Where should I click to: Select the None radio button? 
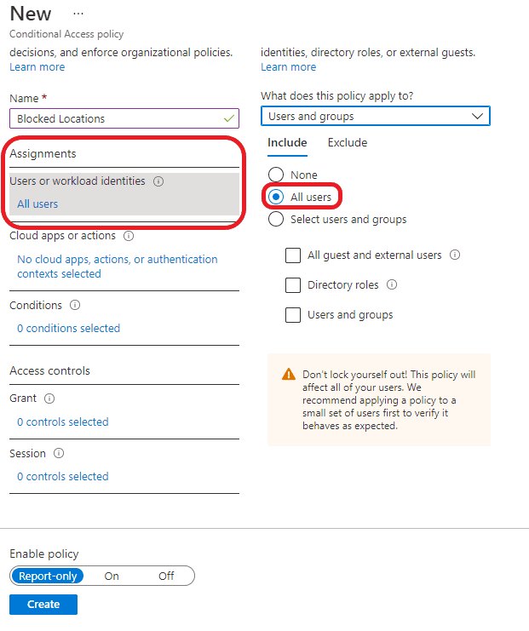tap(275, 175)
